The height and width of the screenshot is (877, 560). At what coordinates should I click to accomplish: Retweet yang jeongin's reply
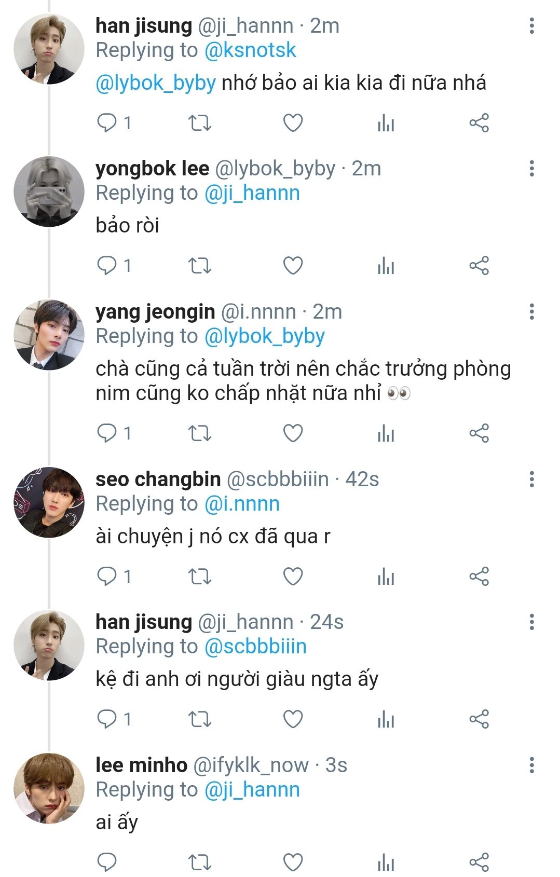(x=199, y=433)
